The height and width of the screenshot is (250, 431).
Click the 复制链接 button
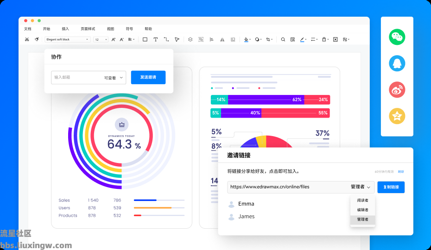point(391,187)
